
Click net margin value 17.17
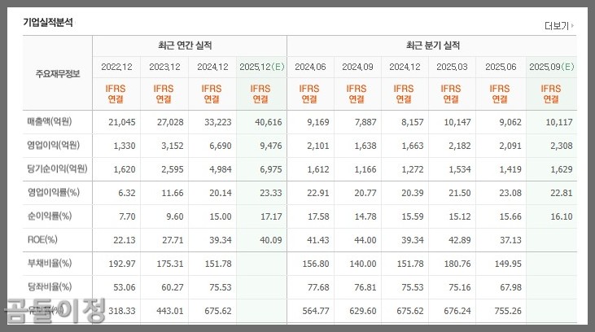tap(271, 216)
